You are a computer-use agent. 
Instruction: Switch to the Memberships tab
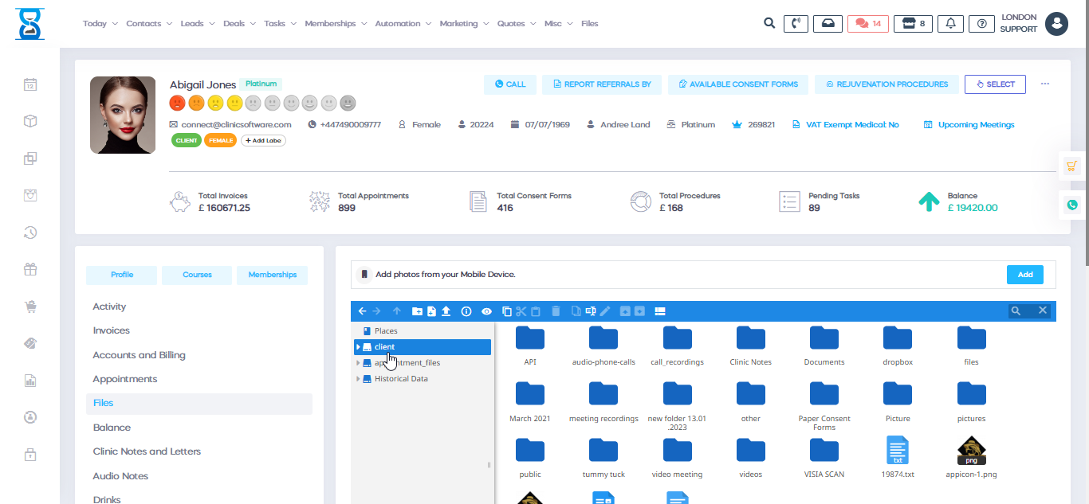pos(272,275)
